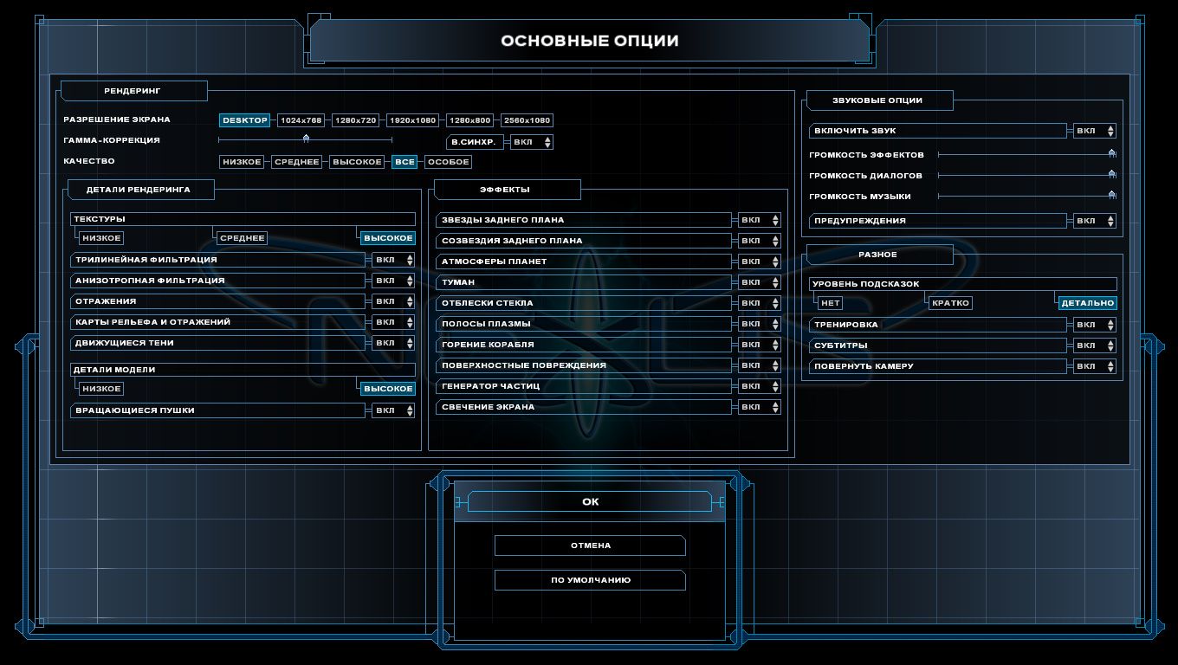Restore defaults with ПО УМОЛЧАНИЮ button
This screenshot has height=665, width=1178.
click(x=590, y=580)
